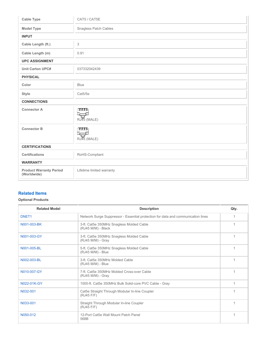Select the Cable Type label
The image size is (267, 346).
point(31,19)
